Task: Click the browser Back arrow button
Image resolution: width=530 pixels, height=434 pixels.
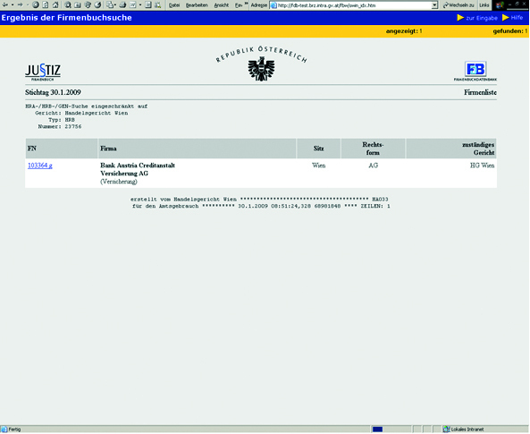Action: pos(5,4)
